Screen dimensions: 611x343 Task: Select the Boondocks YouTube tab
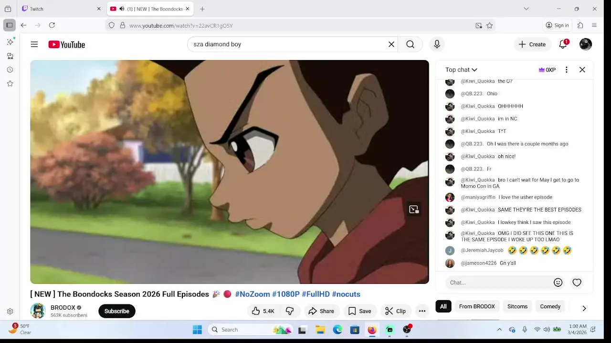point(150,9)
